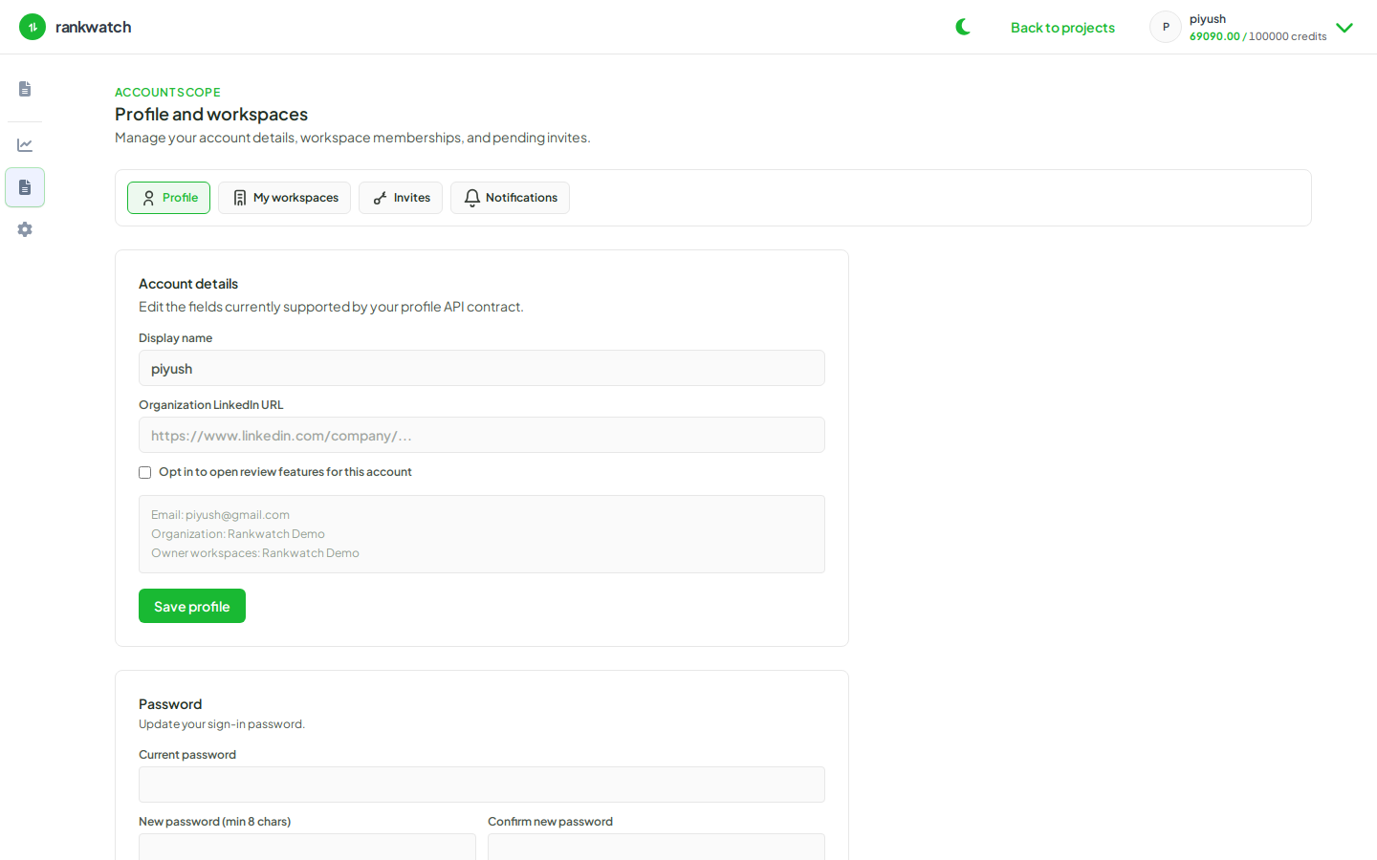The width and height of the screenshot is (1377, 860).
Task: Click the 'piyush' username in header
Action: click(x=1208, y=19)
